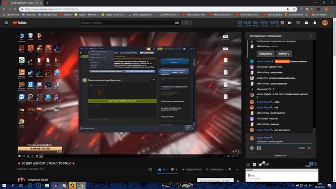The width and height of the screenshot is (336, 189).
Task: Report the video with flag icon
Action: pos(230,169)
